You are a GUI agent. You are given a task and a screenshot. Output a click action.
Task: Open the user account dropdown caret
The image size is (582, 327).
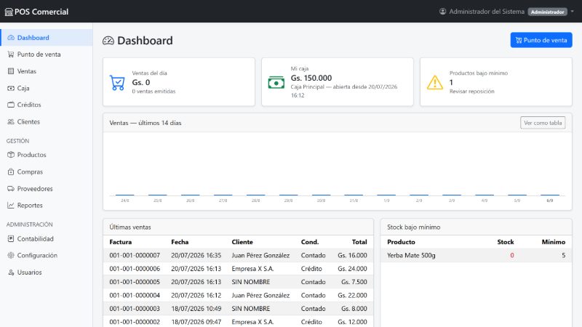572,12
